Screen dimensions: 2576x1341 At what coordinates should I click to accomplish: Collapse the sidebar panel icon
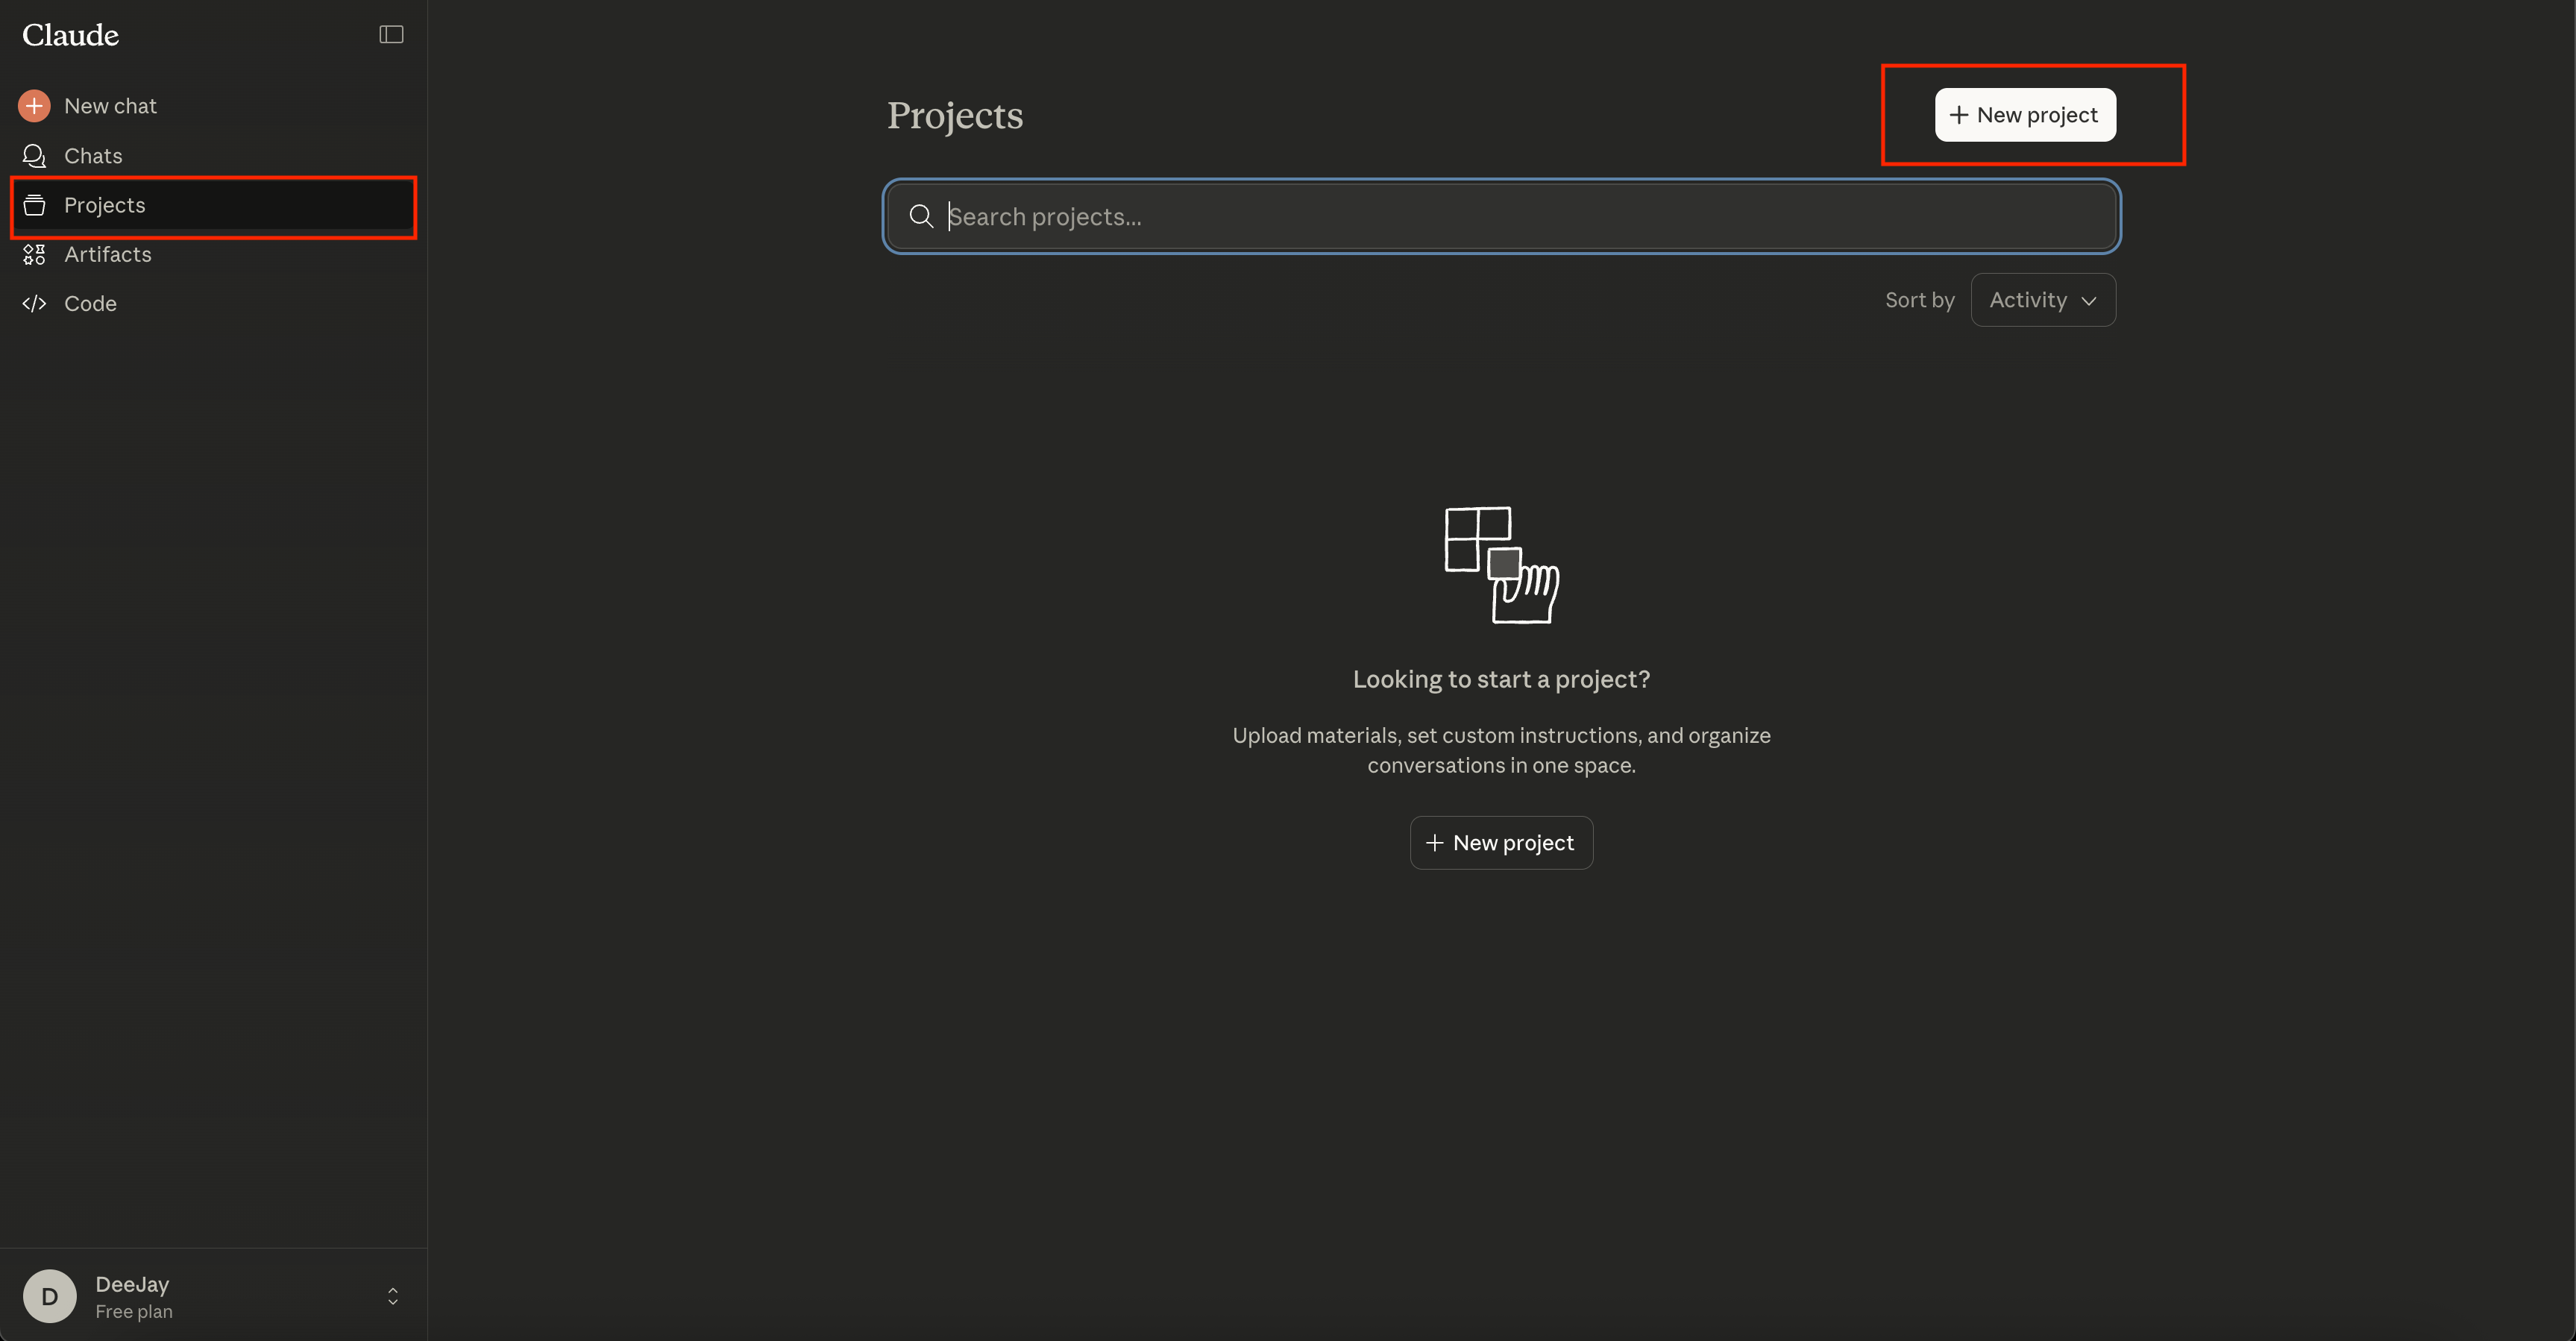(391, 35)
